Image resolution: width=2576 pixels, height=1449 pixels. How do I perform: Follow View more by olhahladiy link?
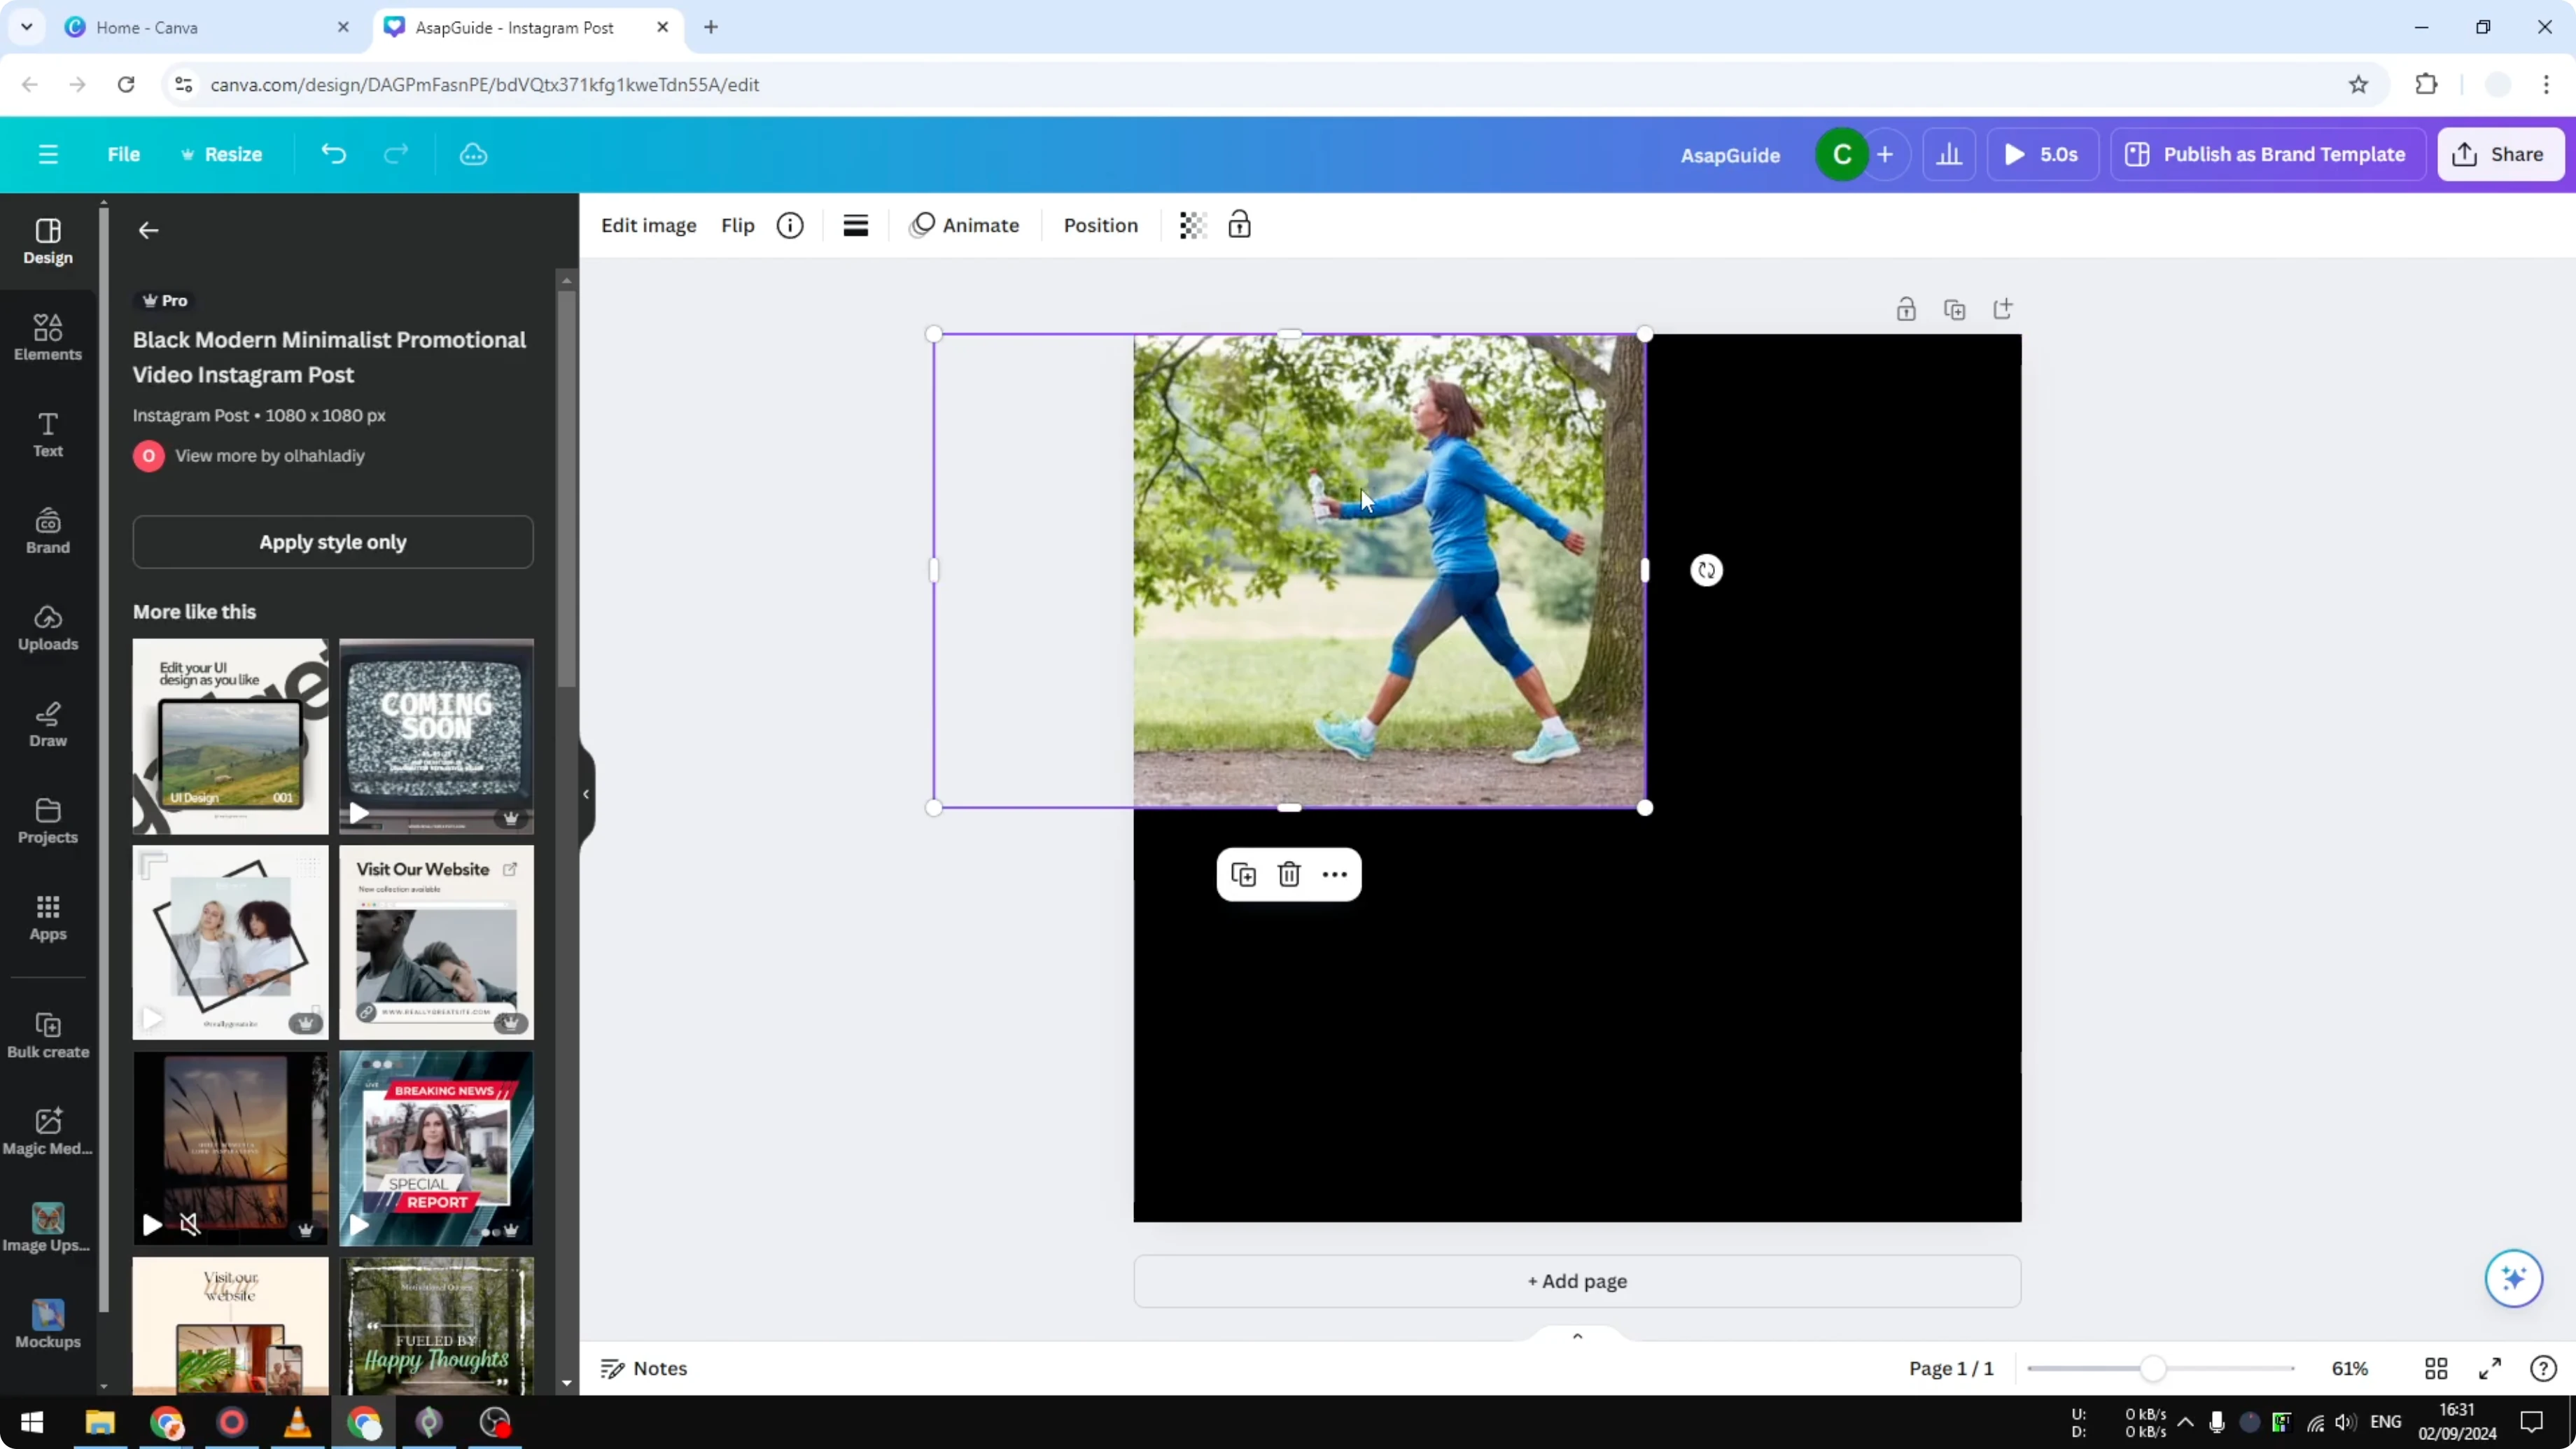tap(270, 456)
